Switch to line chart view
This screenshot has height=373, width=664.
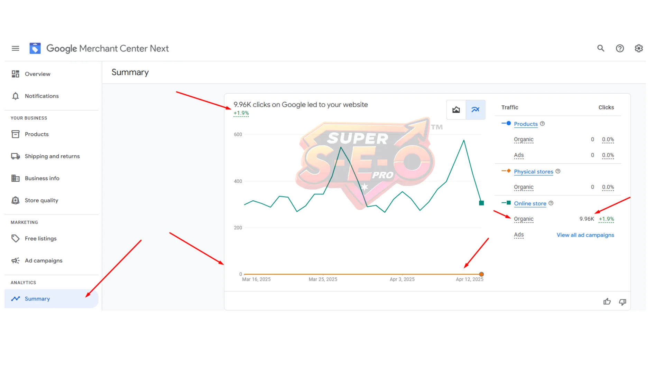476,110
